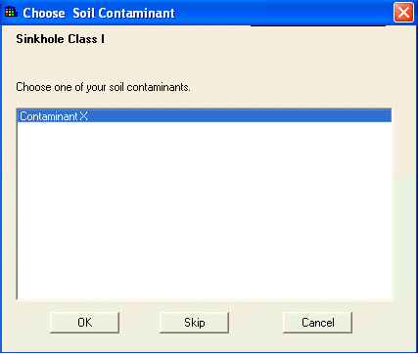Click the OK label to accept Contaminant X

click(x=85, y=323)
